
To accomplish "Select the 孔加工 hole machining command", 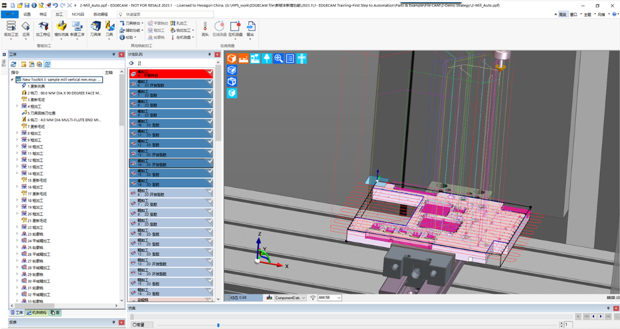I will [179, 23].
